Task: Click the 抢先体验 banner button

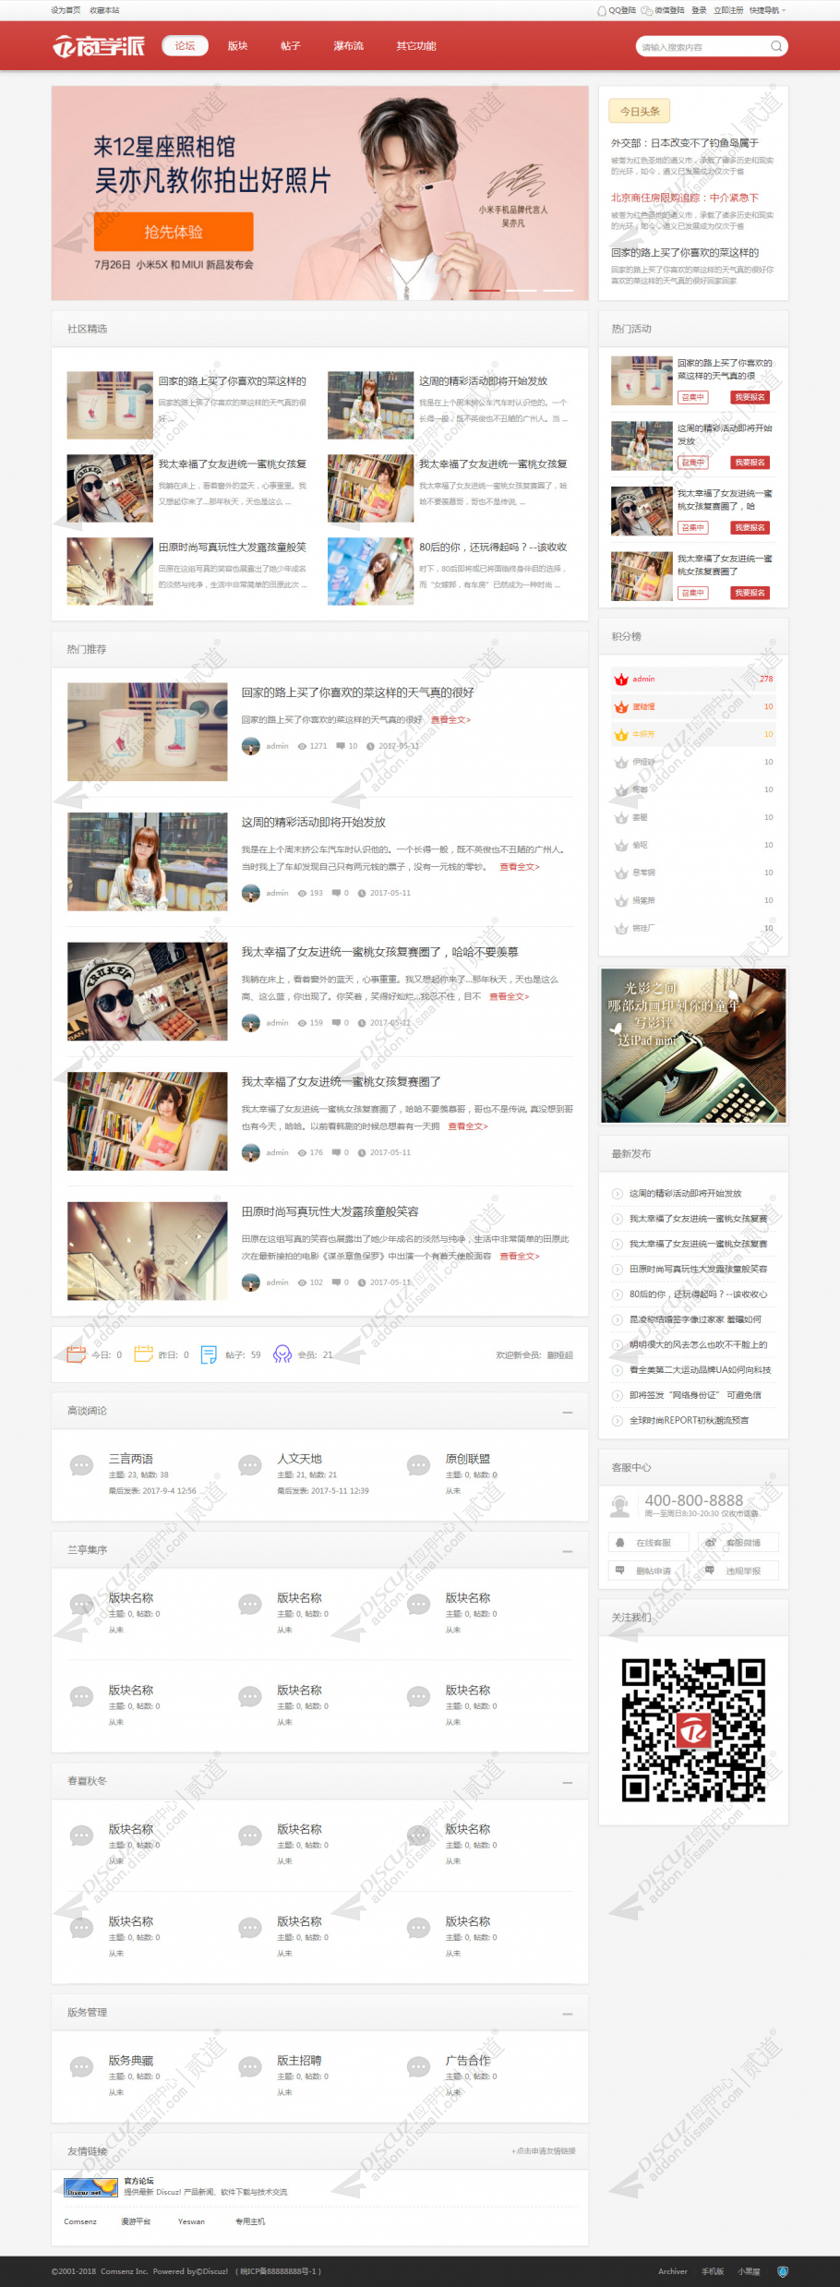Action: (174, 232)
